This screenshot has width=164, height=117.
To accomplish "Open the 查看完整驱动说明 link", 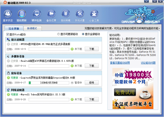I will pos(120,63).
